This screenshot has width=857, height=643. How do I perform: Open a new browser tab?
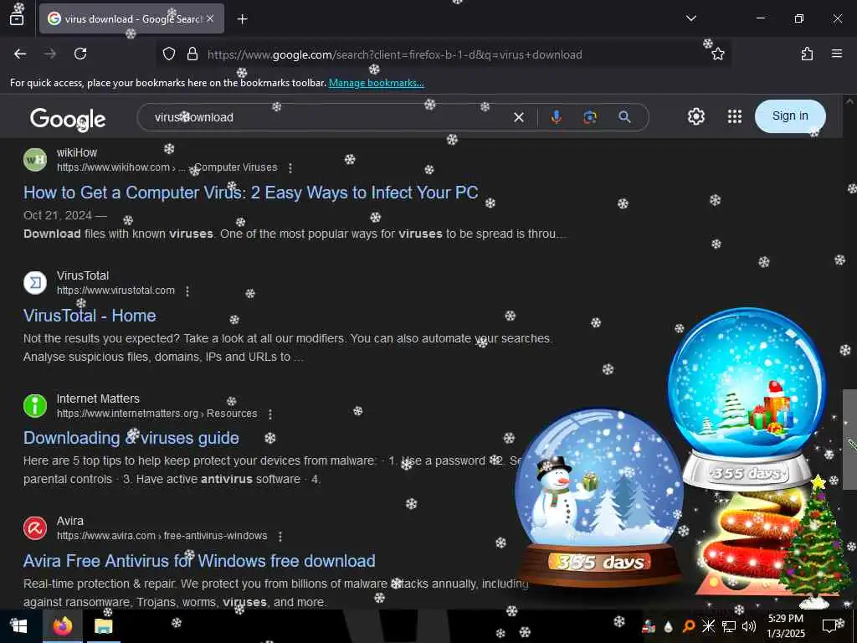pos(242,19)
